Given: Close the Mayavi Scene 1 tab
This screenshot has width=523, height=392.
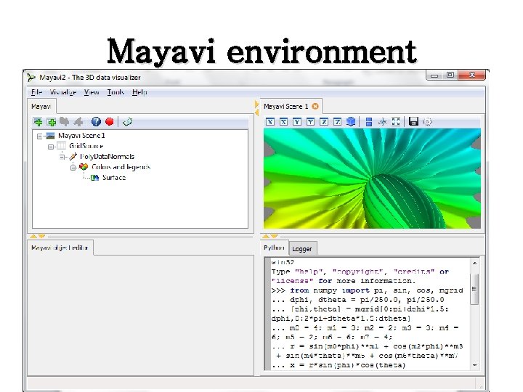Looking at the screenshot, I should (x=315, y=106).
